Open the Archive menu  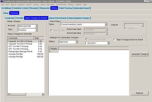[x=71, y=4]
